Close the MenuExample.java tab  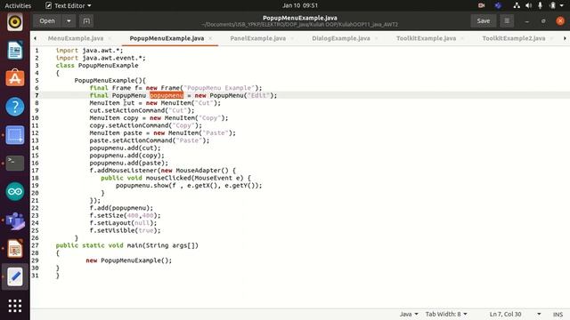click(x=110, y=38)
